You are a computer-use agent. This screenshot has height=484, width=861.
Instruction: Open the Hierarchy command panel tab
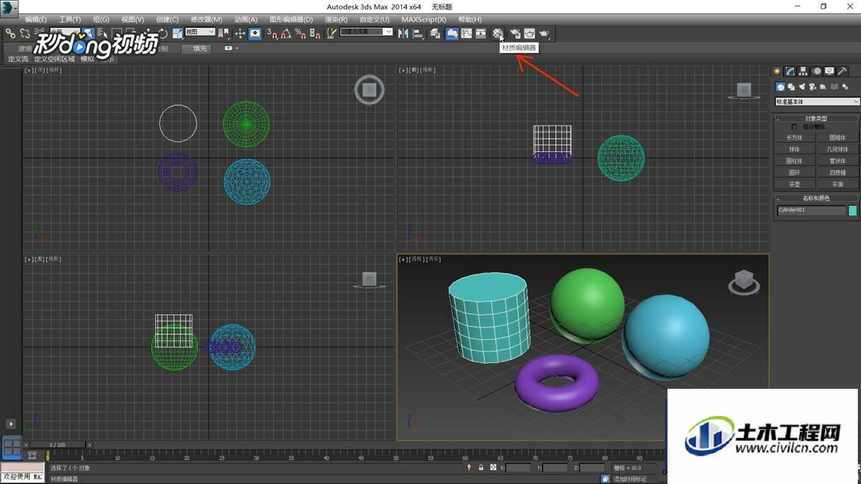tap(803, 71)
